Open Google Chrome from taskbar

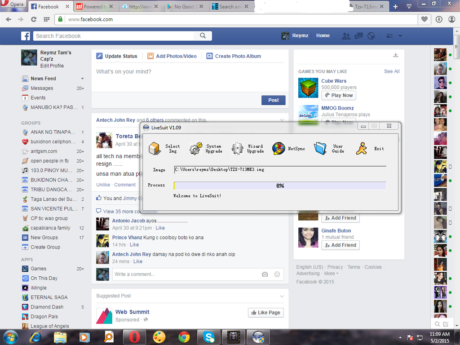(184, 337)
